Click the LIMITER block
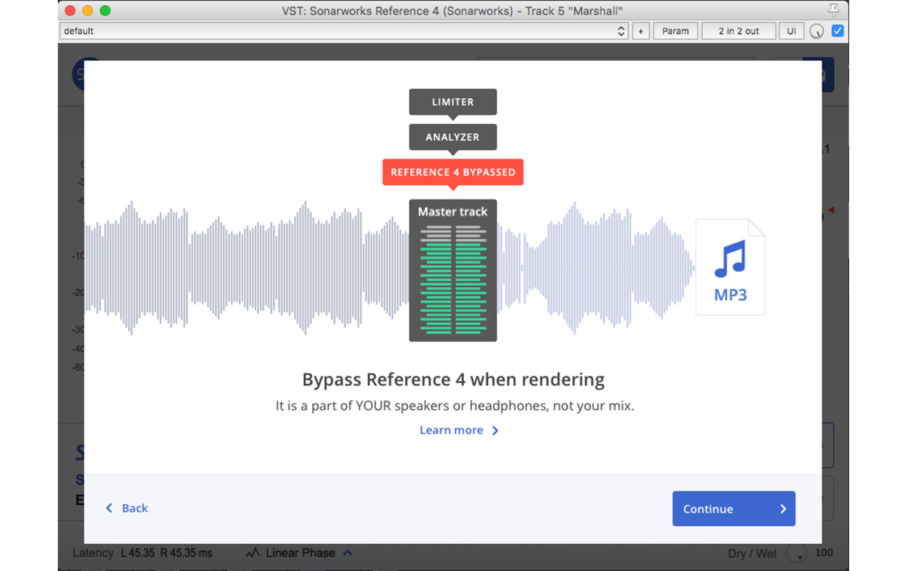907x571 pixels. coord(453,102)
